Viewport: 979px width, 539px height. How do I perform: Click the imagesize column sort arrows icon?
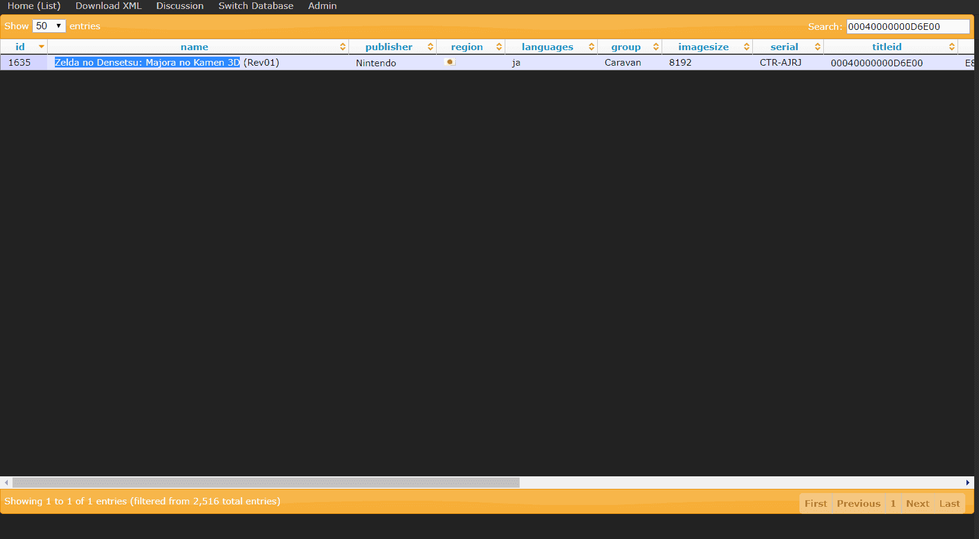coord(746,47)
